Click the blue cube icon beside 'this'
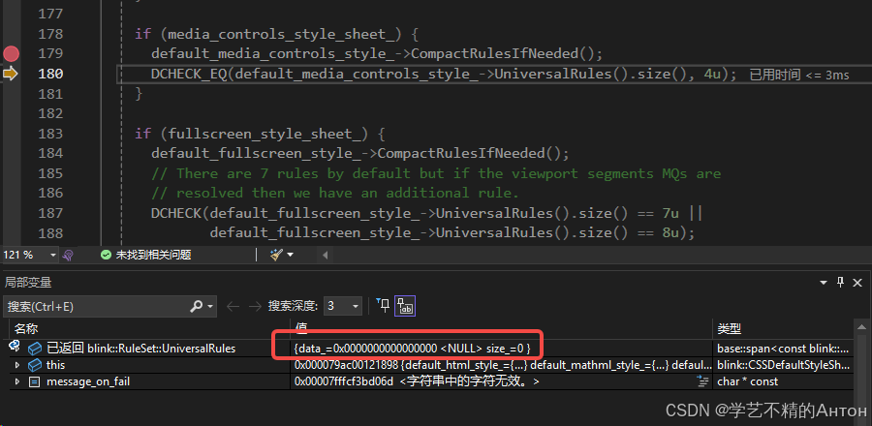Screen dimensions: 872x426 tap(35, 365)
